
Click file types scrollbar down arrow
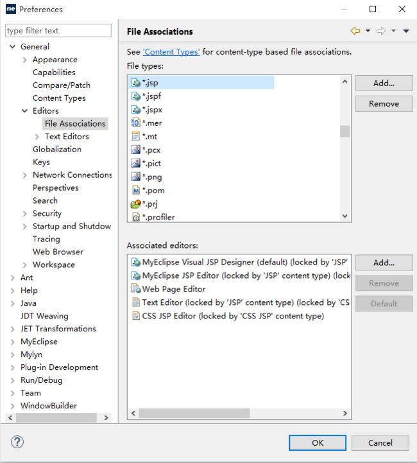[345, 216]
